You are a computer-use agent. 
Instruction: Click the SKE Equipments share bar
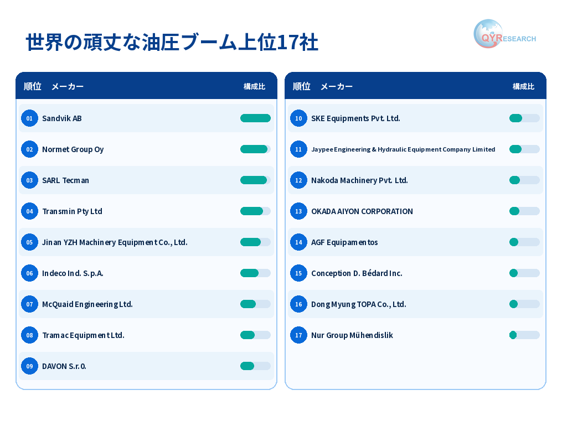pos(524,118)
